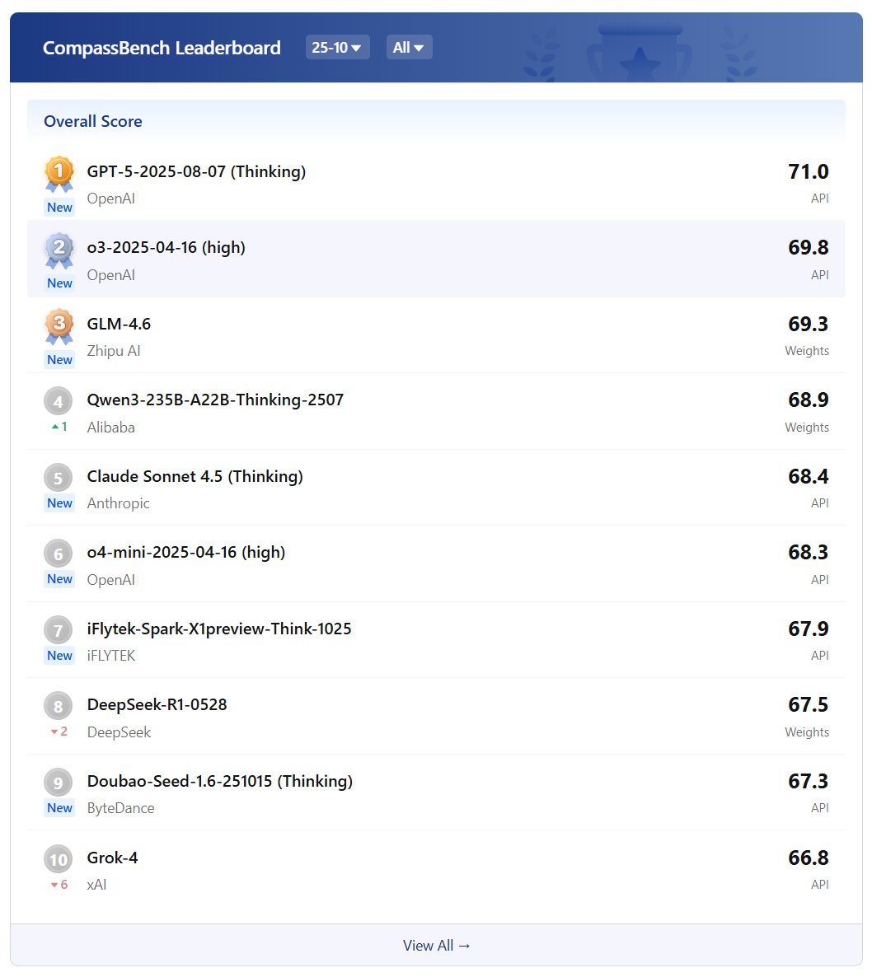
Task: Click the Alibaba organization label
Action: point(111,428)
